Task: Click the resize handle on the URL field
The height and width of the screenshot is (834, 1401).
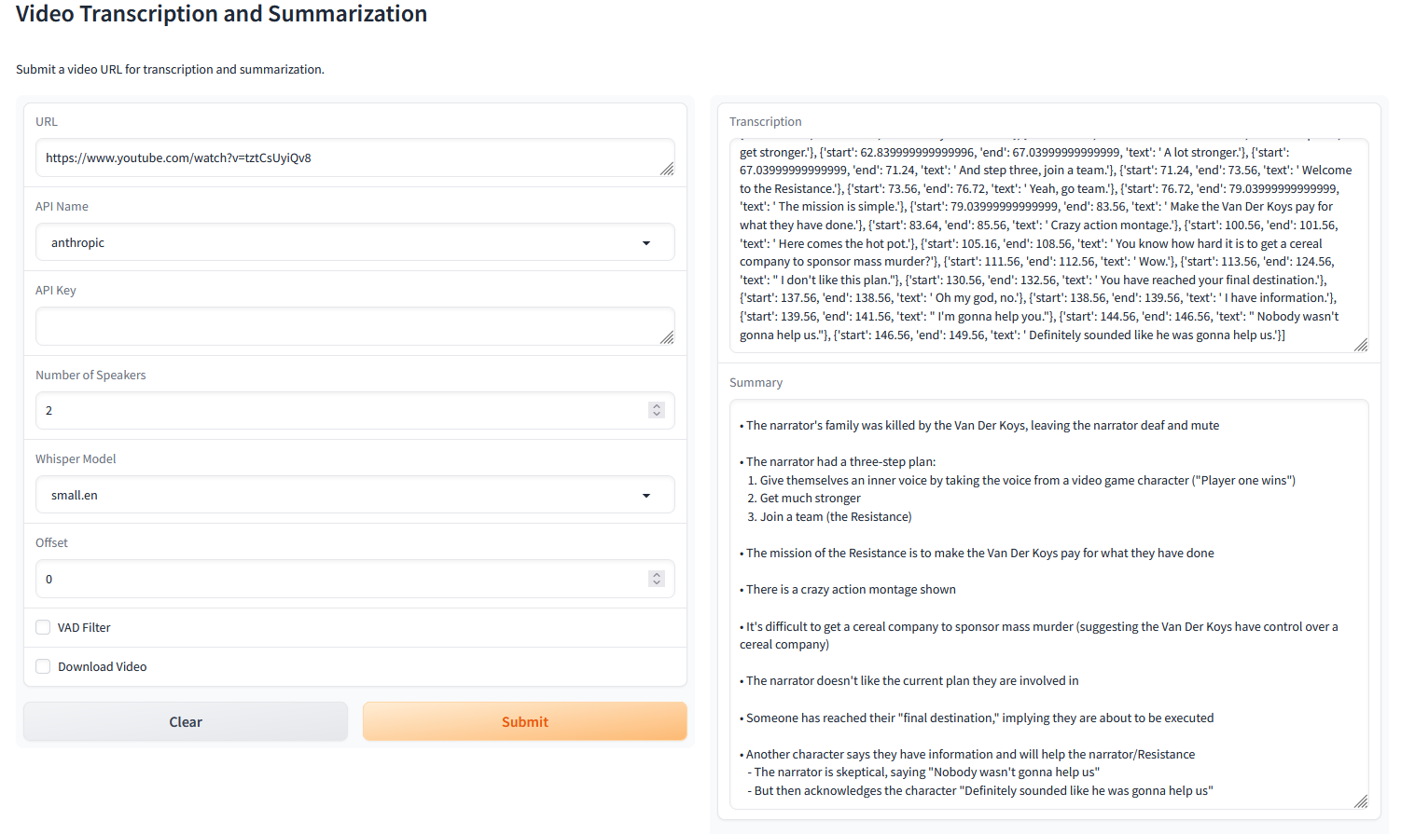Action: [x=668, y=170]
